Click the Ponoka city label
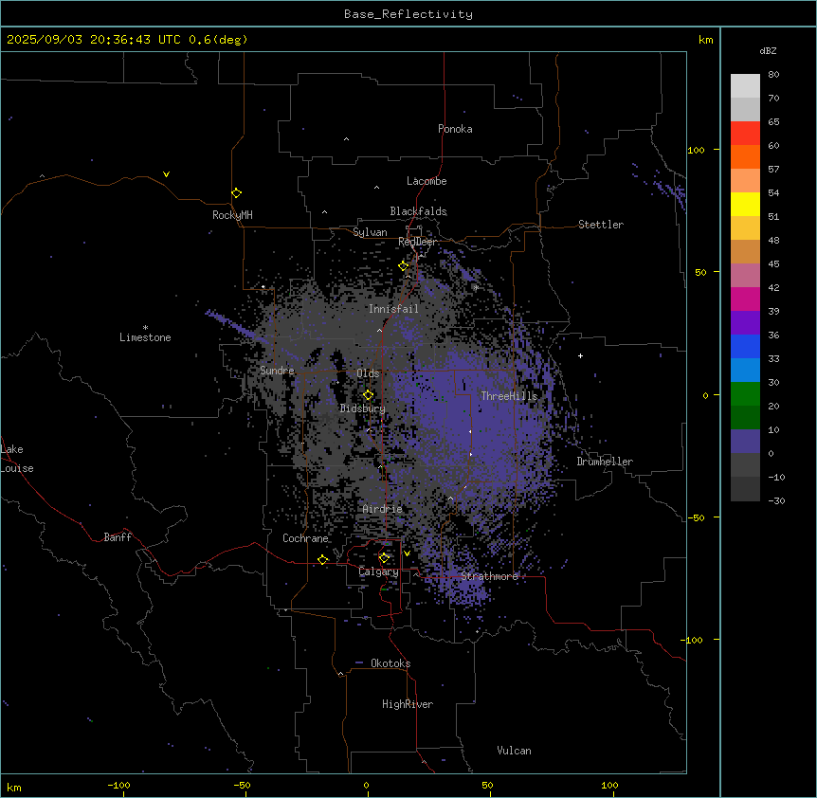Image resolution: width=817 pixels, height=798 pixels. coord(455,129)
